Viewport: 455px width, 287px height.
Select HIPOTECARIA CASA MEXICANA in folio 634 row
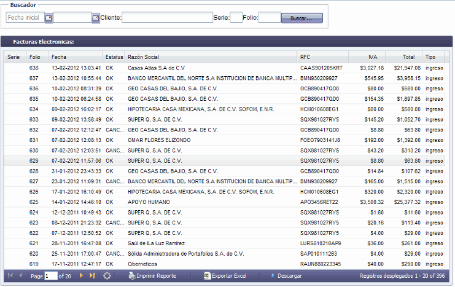click(x=201, y=109)
